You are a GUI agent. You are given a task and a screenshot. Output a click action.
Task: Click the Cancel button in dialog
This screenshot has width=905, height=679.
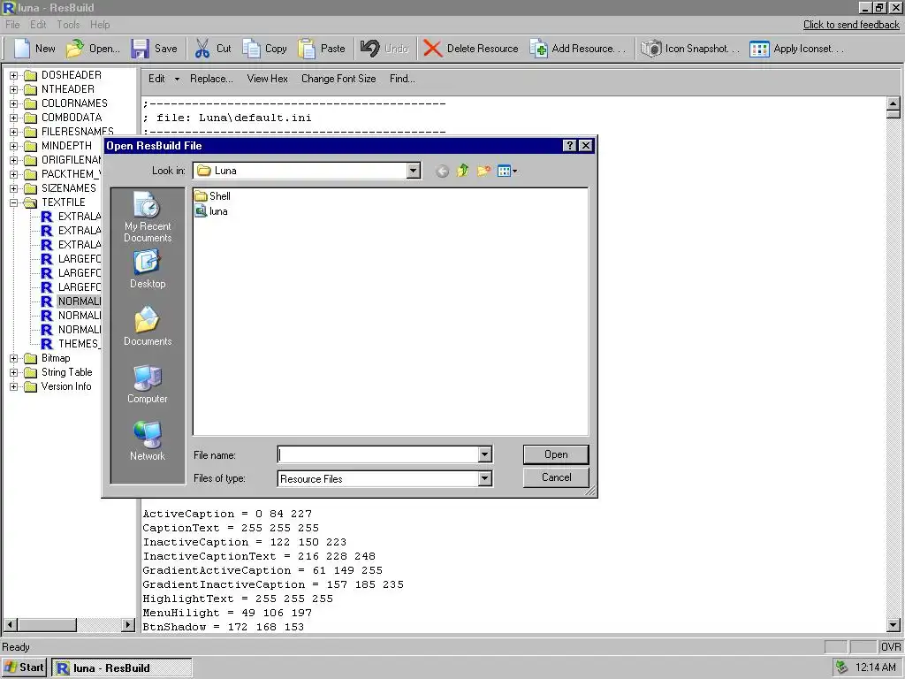[556, 477]
